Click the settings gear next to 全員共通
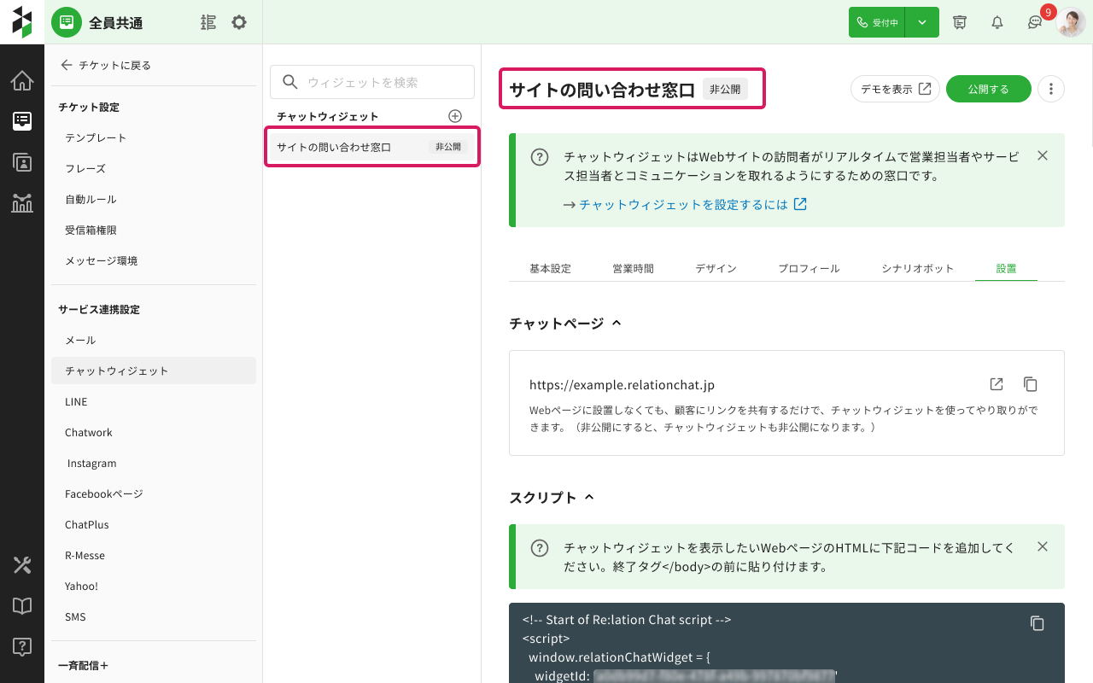The image size is (1093, 683). pyautogui.click(x=239, y=23)
